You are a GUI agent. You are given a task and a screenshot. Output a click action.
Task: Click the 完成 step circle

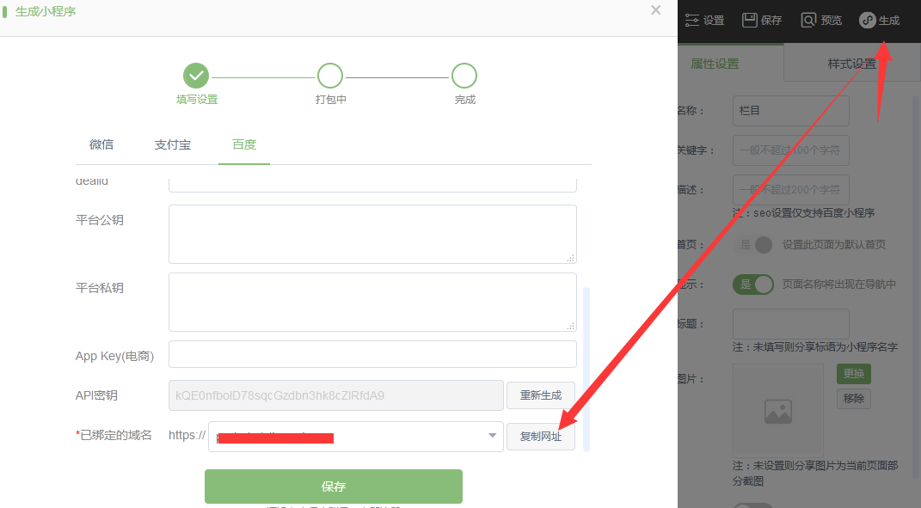click(464, 76)
